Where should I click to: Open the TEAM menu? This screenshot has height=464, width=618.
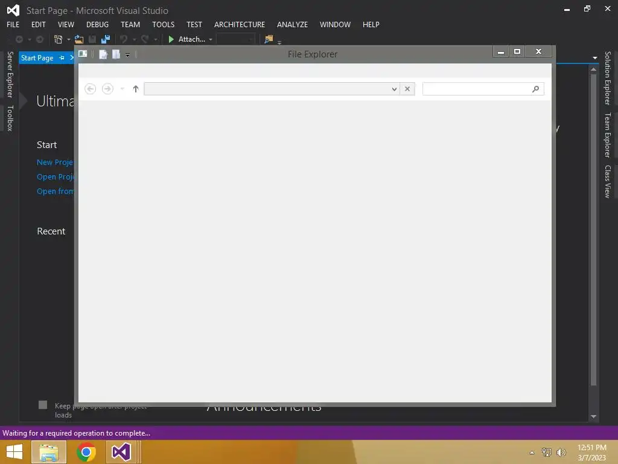click(x=130, y=24)
